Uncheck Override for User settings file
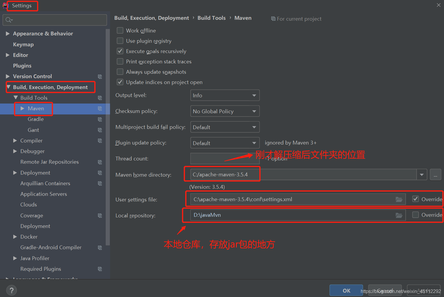Image resolution: width=444 pixels, height=297 pixels. pos(416,199)
